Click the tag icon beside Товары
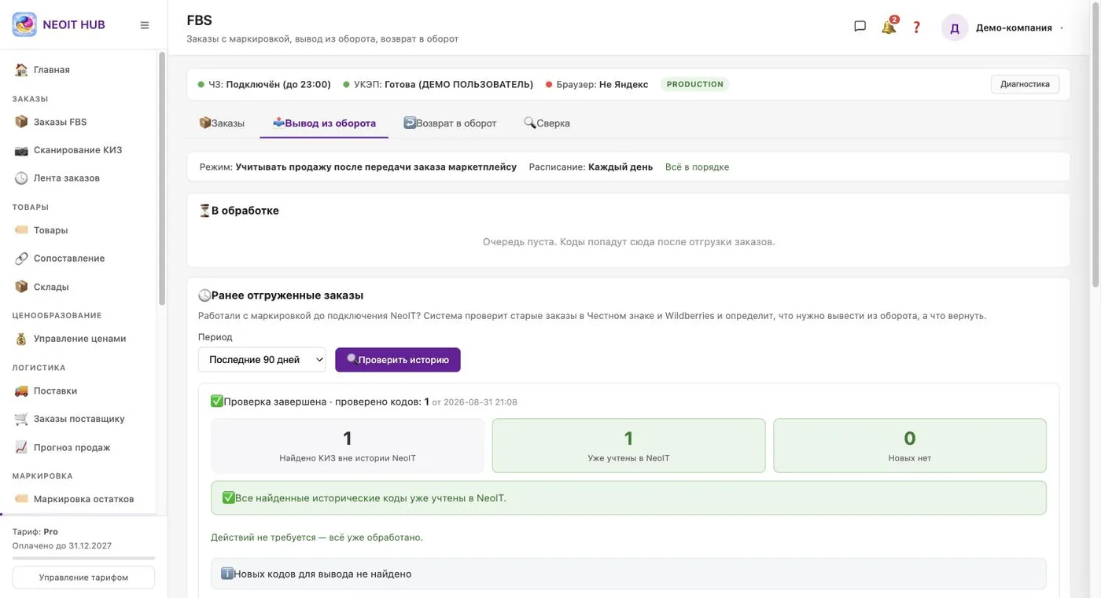 21,230
